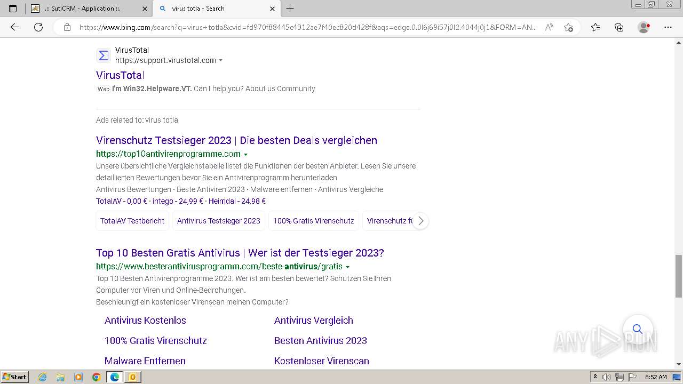Expand dropdown next to besterantivirusprogramm.com URL
Viewport: 683px width, 384px height.
(x=347, y=267)
